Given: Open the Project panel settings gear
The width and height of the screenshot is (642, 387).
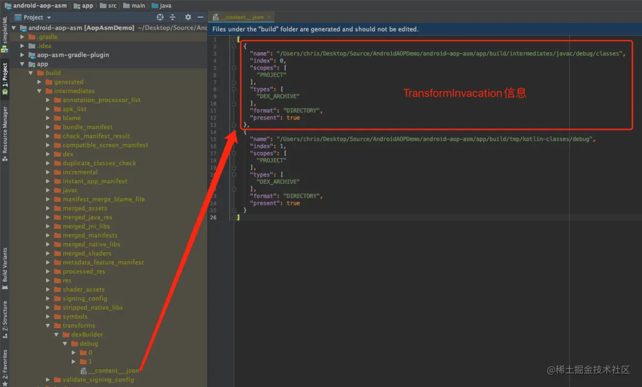Looking at the screenshot, I should (188, 17).
